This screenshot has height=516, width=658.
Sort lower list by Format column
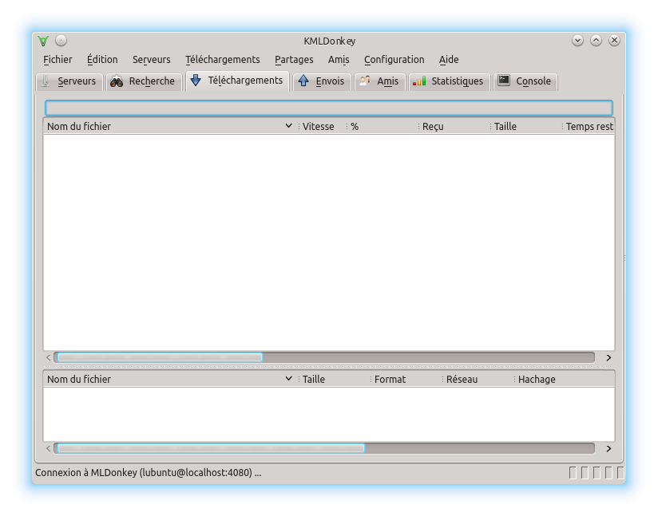pos(405,379)
